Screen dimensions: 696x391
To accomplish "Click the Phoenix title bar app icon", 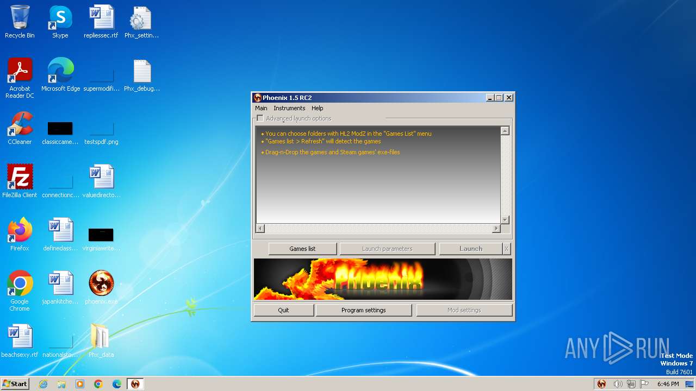I will 258,98.
